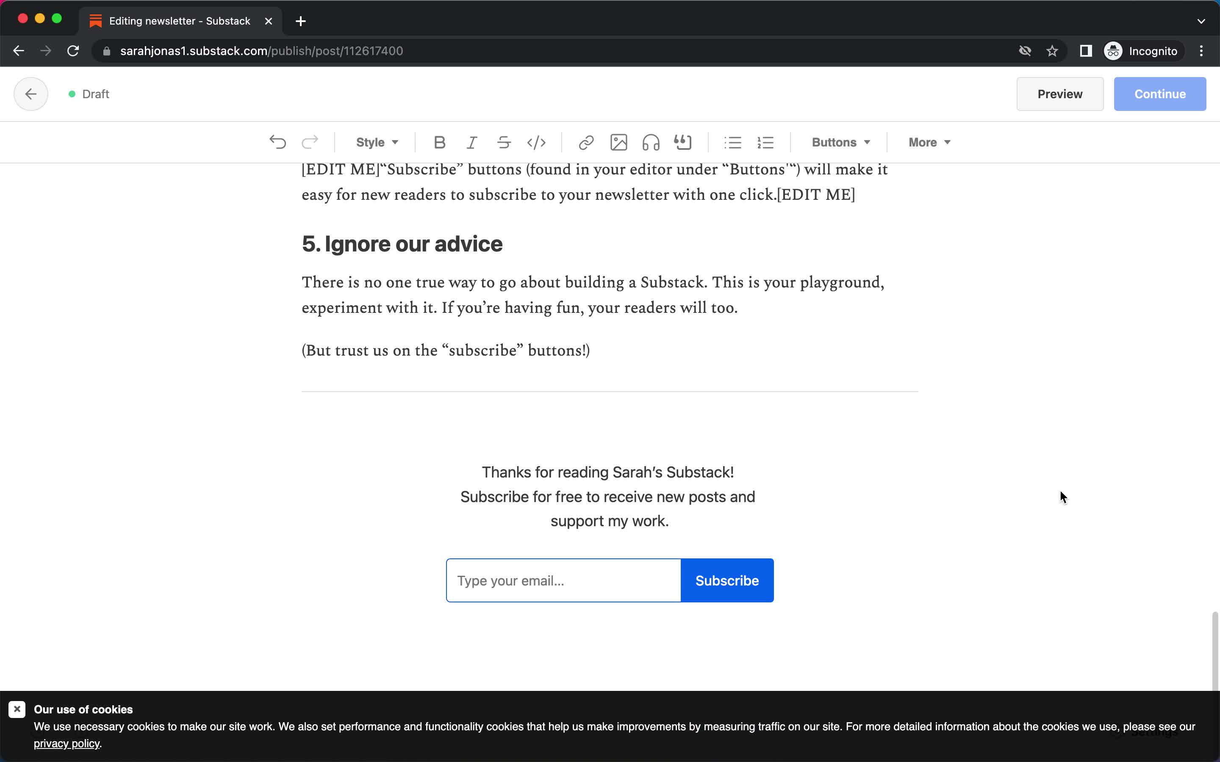Create a numbered list
The image size is (1220, 762).
765,143
